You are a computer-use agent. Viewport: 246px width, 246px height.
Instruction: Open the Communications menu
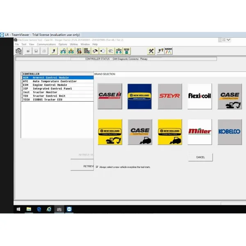tap(46, 44)
